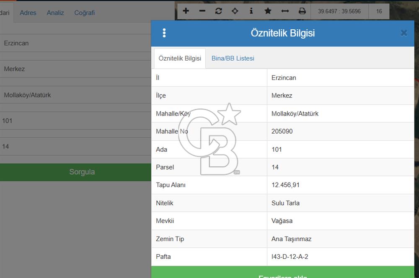Select the Mevkii value Vağasa
The width and height of the screenshot is (419, 278).
coord(282,221)
